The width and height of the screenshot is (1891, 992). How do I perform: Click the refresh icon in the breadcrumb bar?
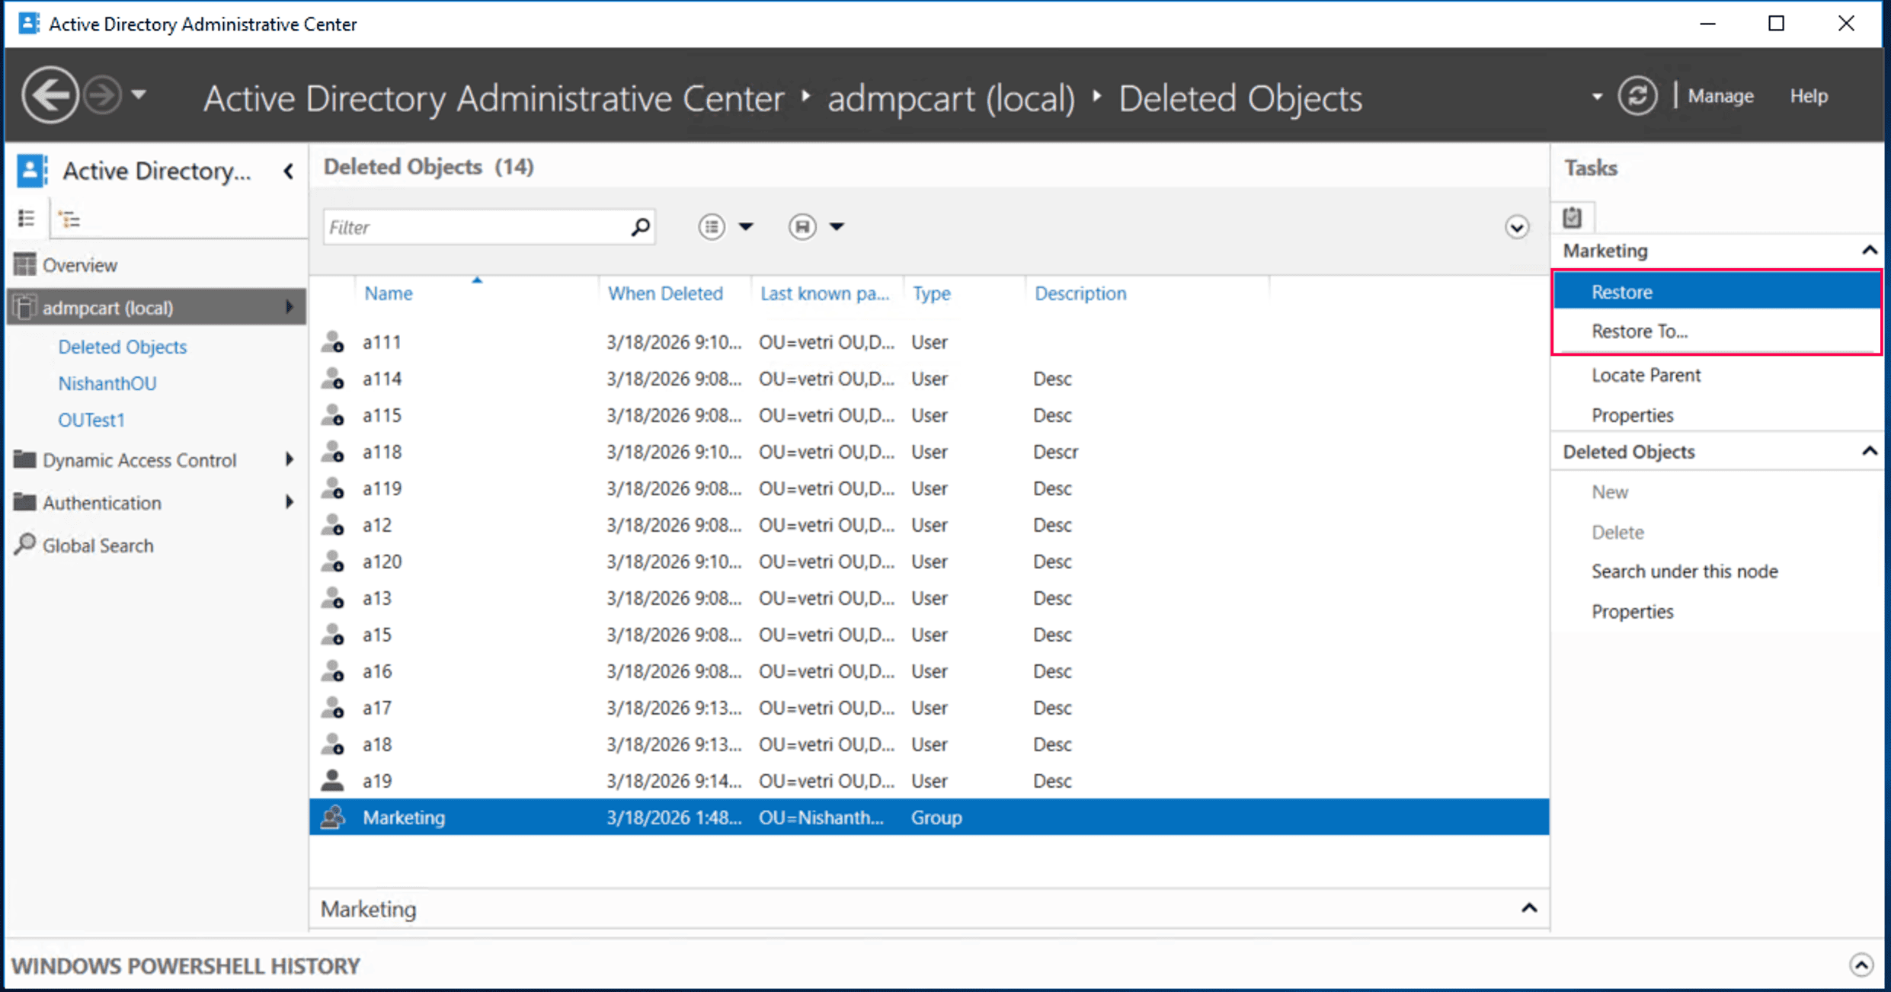point(1637,95)
